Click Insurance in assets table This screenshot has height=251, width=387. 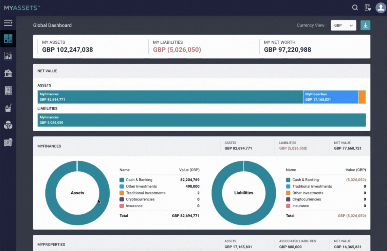point(134,206)
